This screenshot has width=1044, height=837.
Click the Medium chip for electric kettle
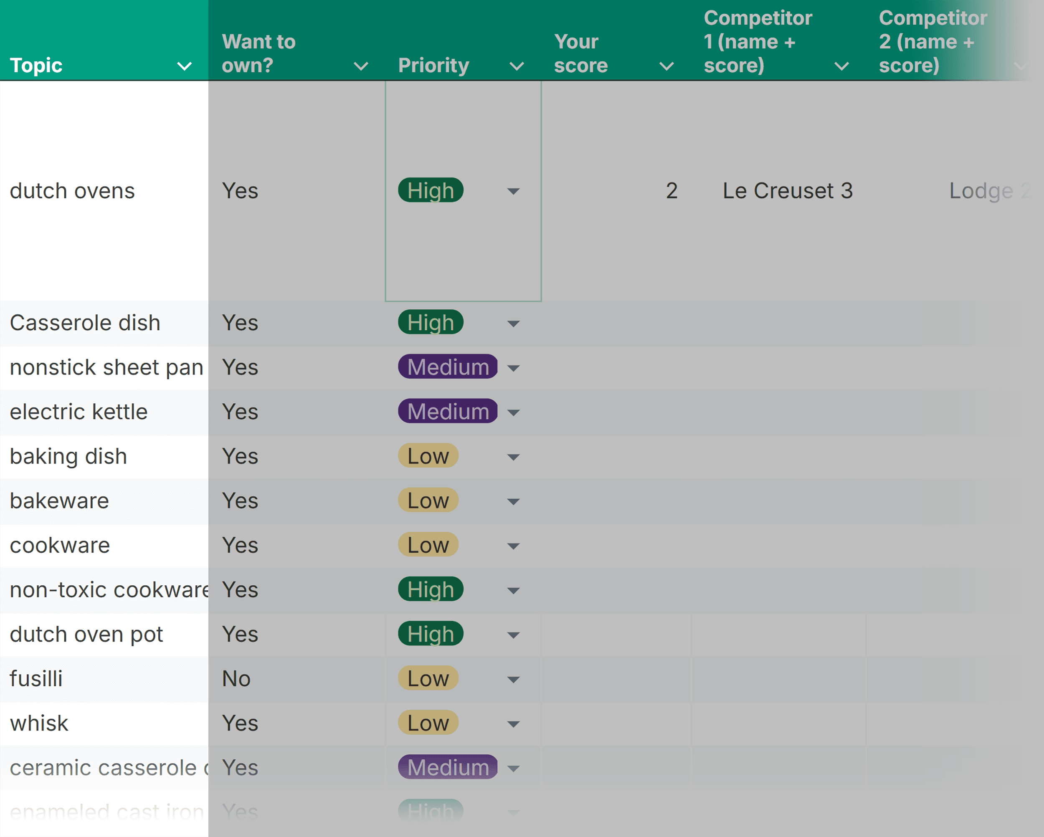[447, 412]
